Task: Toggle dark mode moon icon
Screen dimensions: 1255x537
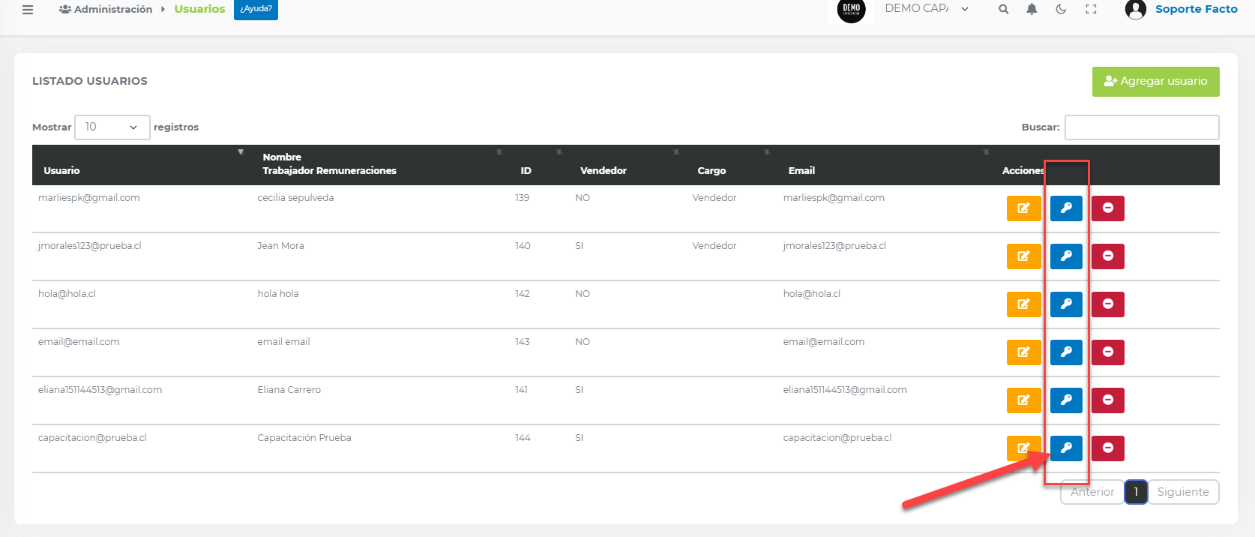Action: [x=1061, y=10]
